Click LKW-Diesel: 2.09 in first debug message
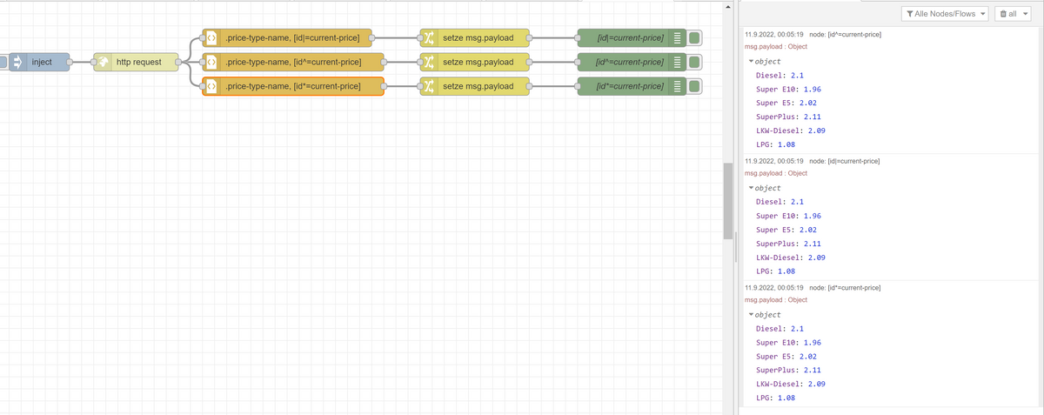 coord(790,131)
